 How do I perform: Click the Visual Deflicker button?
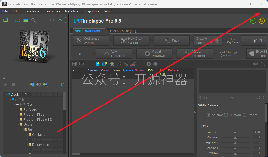[x=195, y=53]
